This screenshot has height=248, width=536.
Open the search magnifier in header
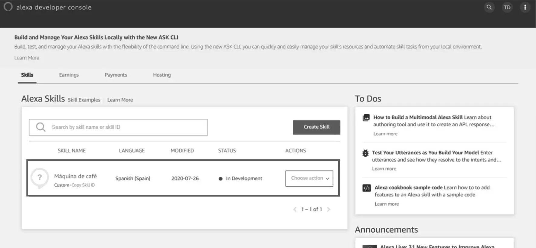pos(489,7)
